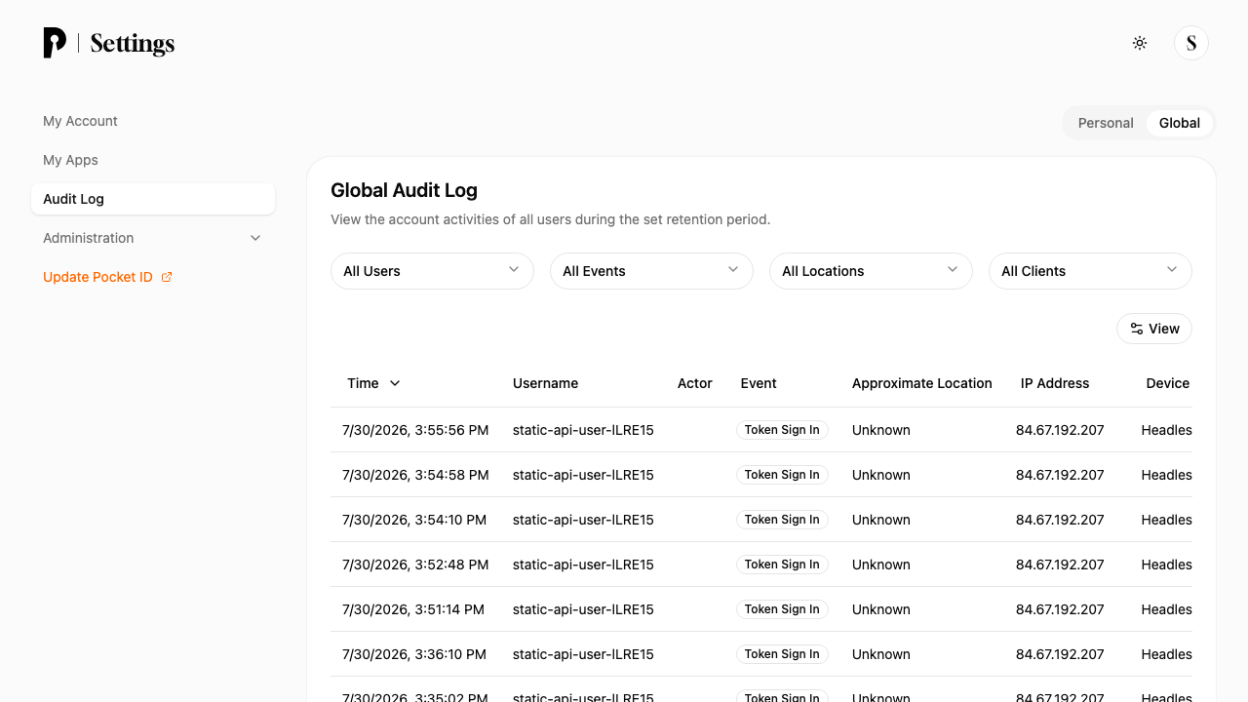Click username in the 3:54:10 PM row
The image size is (1248, 702).
(x=583, y=520)
